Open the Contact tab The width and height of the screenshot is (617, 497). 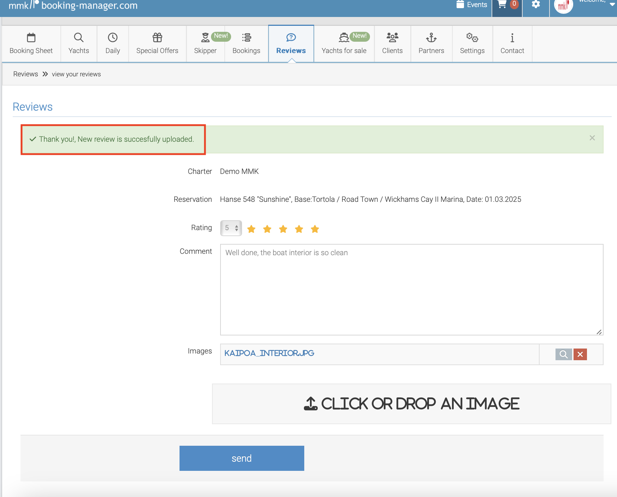click(x=512, y=44)
